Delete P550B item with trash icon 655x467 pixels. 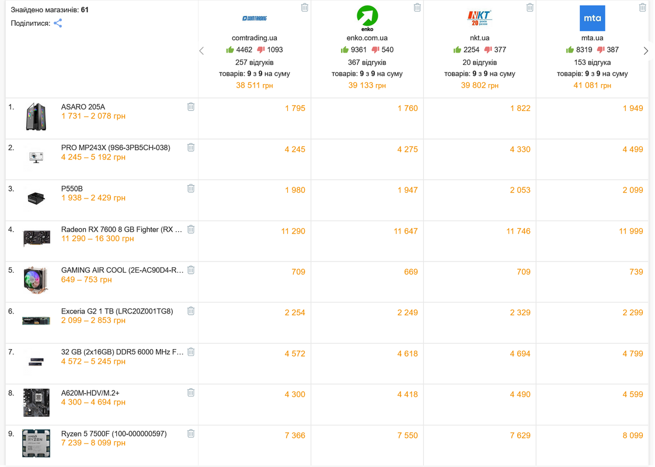[191, 189]
